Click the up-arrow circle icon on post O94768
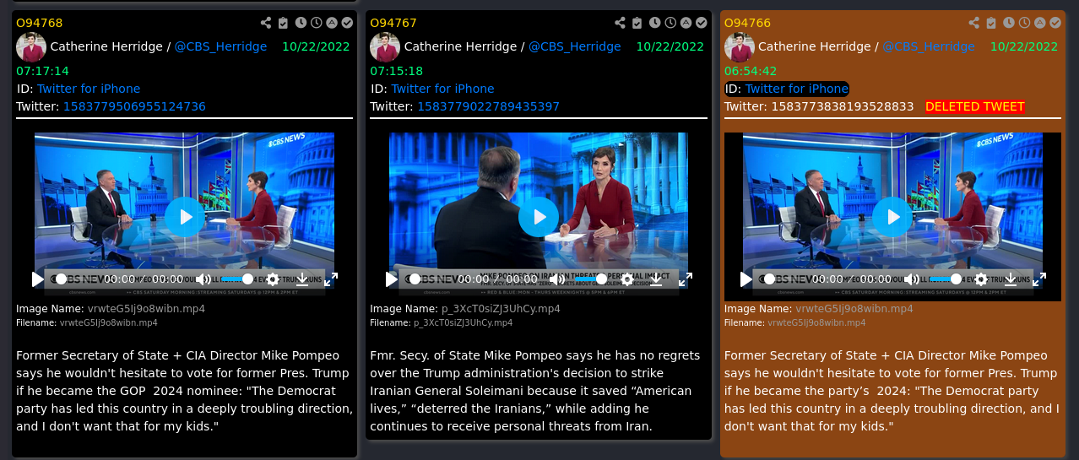The image size is (1079, 460). coord(331,23)
